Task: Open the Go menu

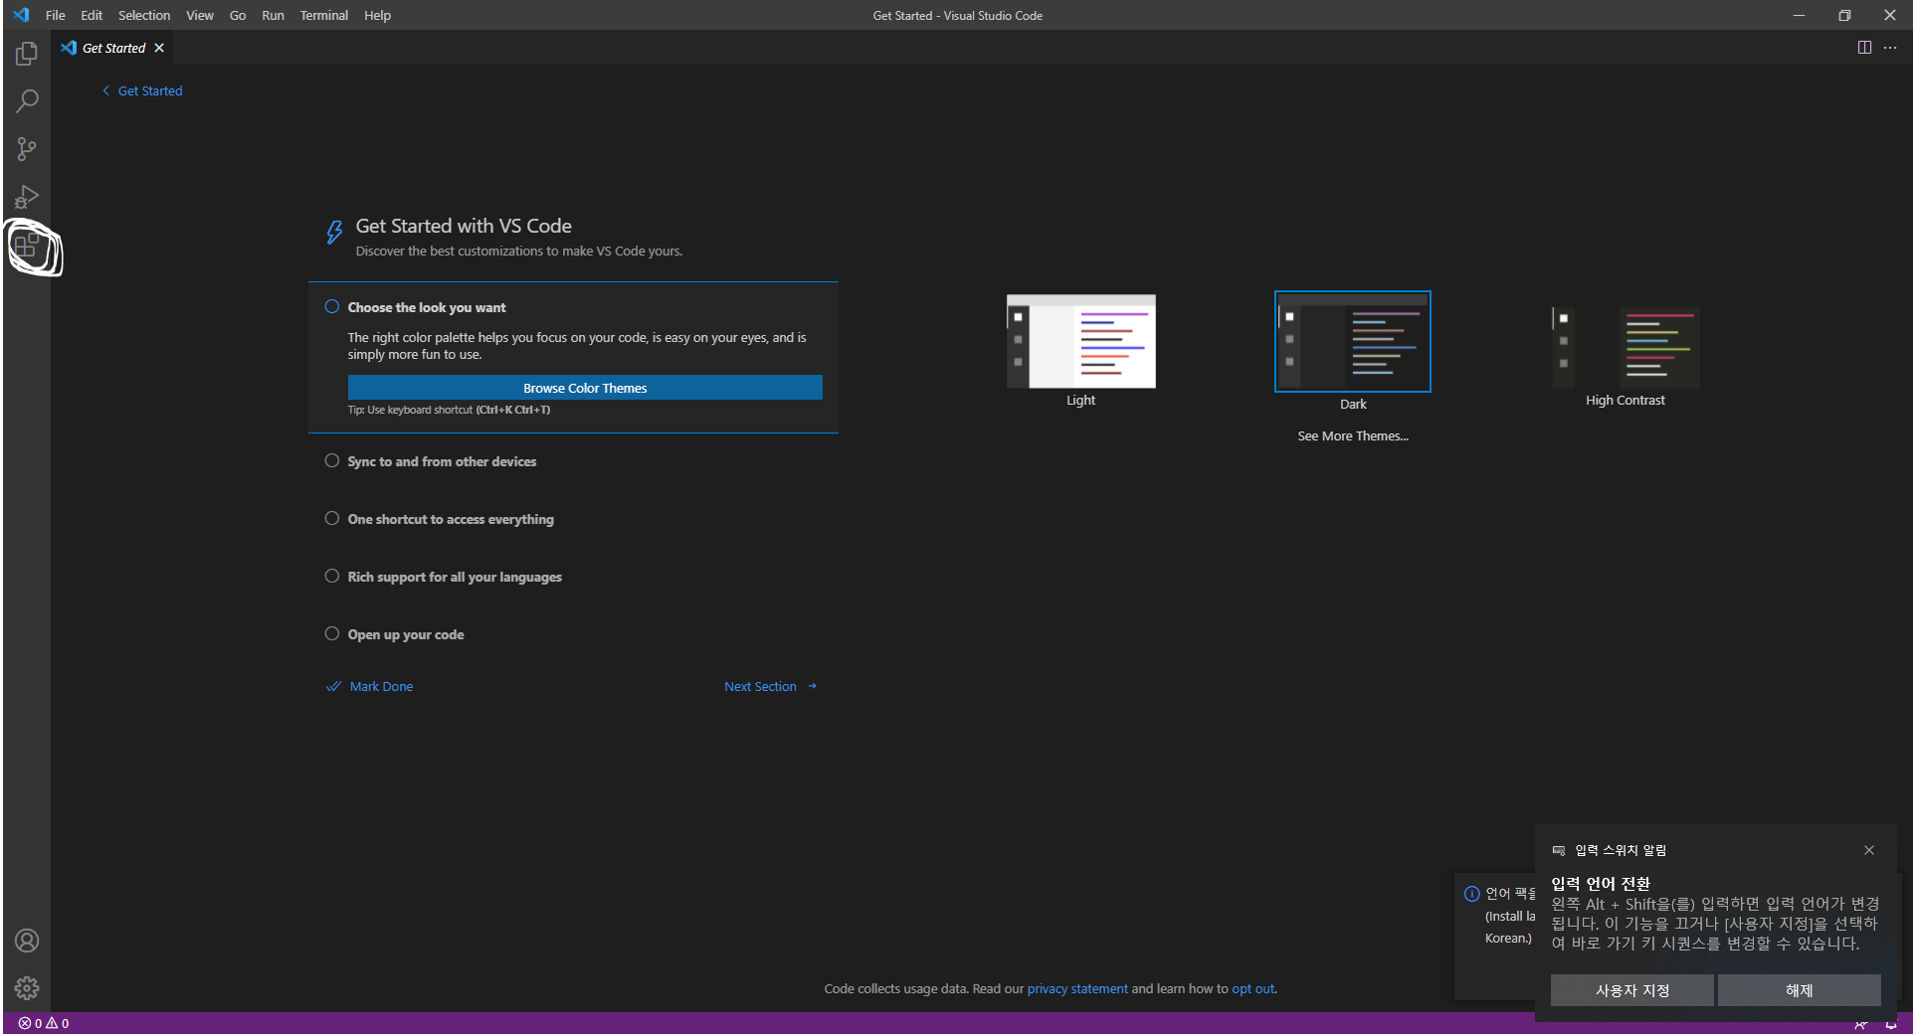Action: [238, 15]
